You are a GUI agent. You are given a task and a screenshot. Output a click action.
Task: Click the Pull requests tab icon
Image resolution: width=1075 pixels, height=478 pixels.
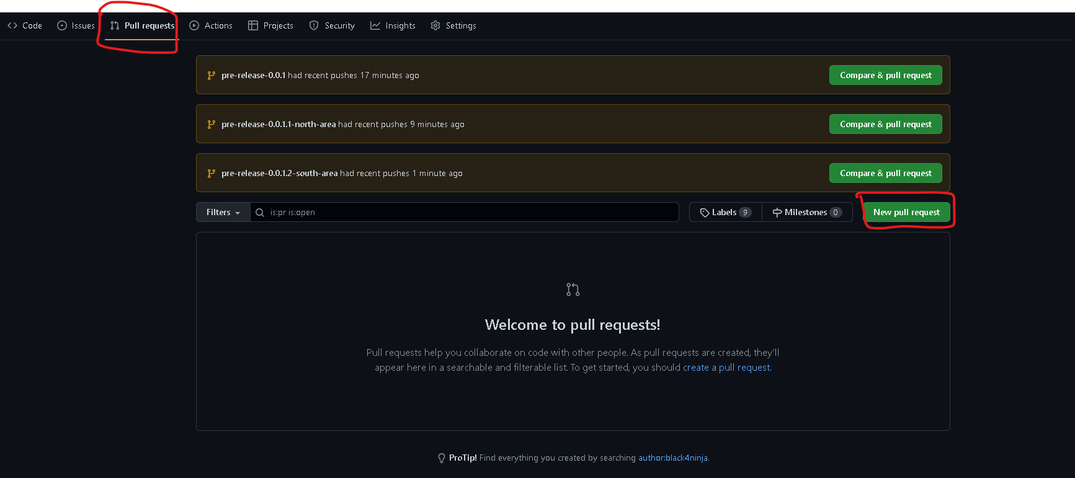(115, 25)
